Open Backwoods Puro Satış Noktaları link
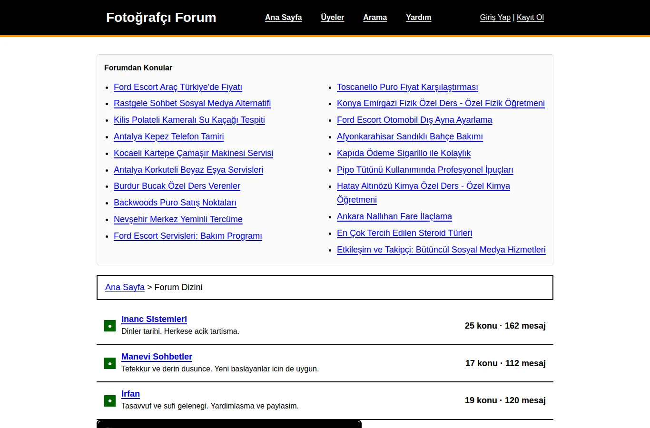650x428 pixels. point(175,203)
